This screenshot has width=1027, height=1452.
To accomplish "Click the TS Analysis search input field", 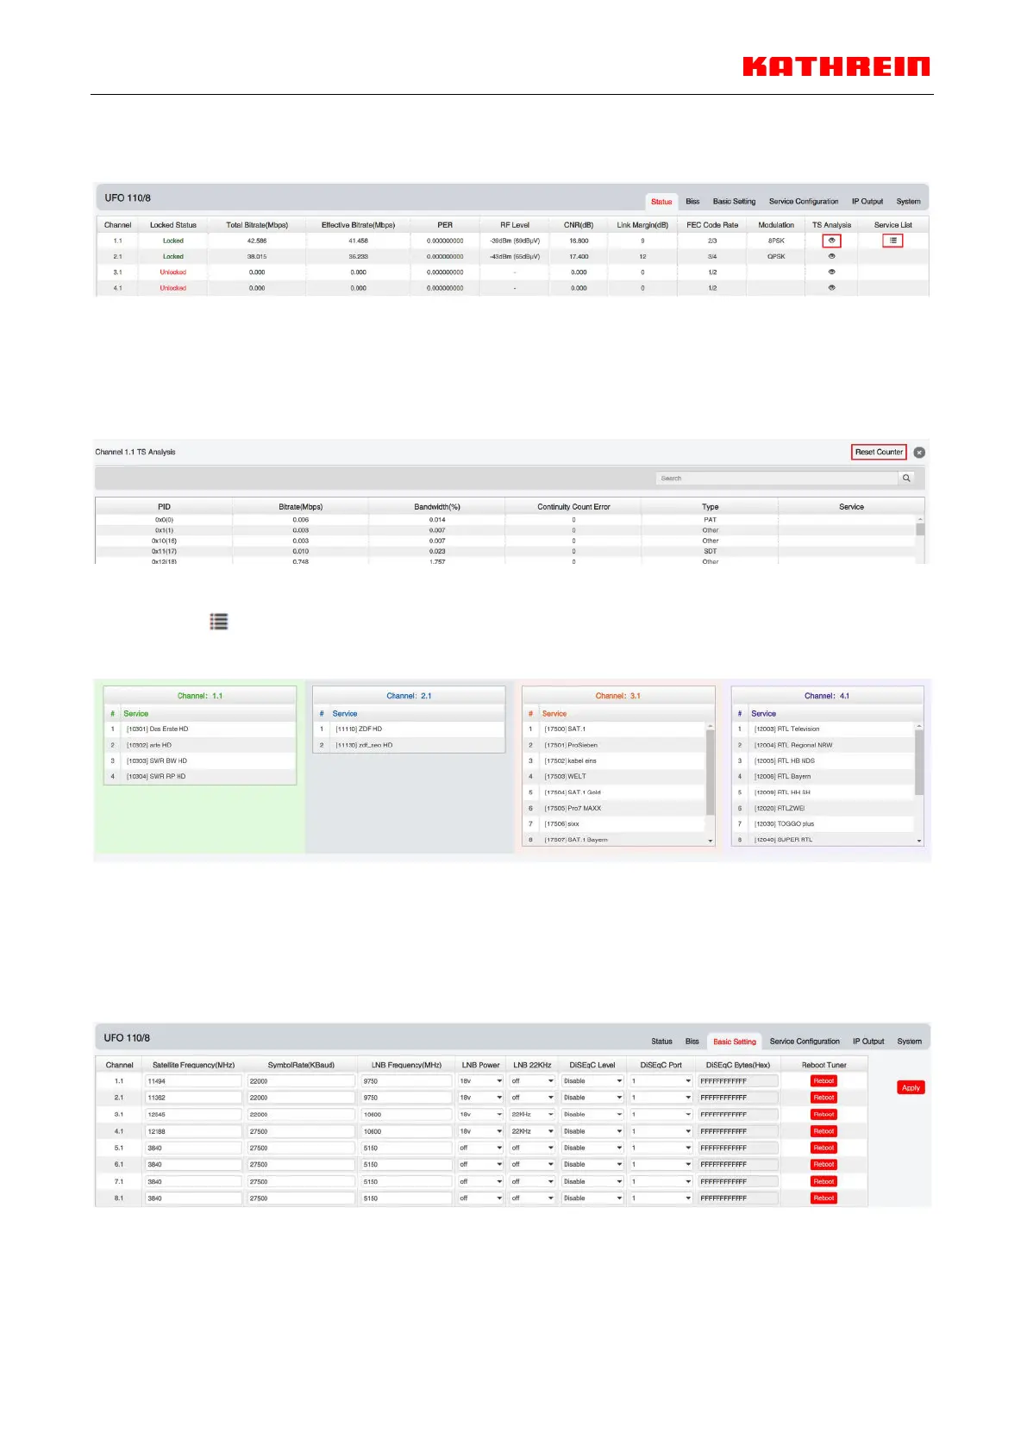I will (776, 478).
